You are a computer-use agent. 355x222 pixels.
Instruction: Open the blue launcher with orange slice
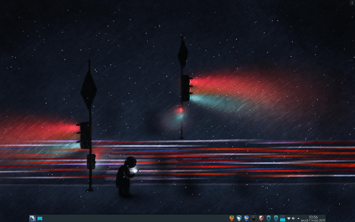pyautogui.click(x=246, y=218)
